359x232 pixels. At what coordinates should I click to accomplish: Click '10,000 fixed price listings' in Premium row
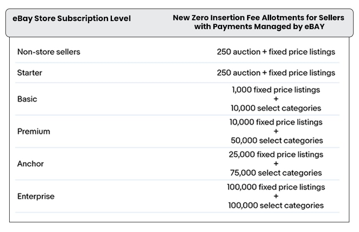276,122
